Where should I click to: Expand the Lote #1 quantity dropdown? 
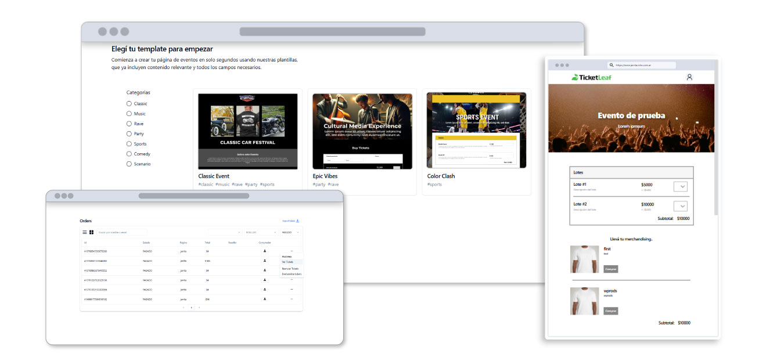[x=681, y=187]
